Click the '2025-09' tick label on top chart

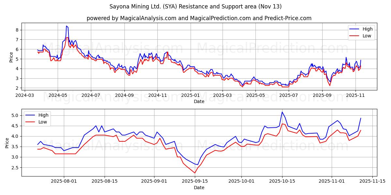tap(322, 96)
